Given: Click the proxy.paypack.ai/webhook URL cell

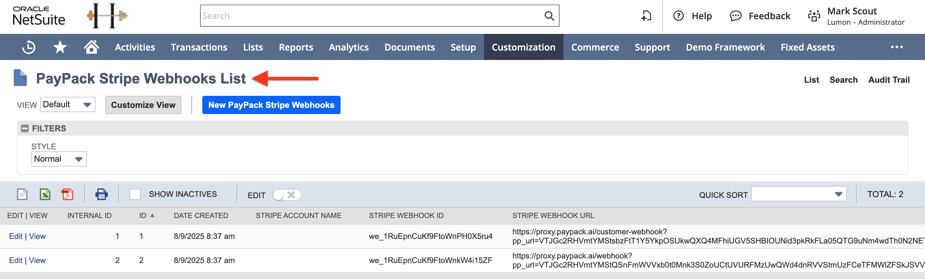Looking at the screenshot, I should point(718,260).
